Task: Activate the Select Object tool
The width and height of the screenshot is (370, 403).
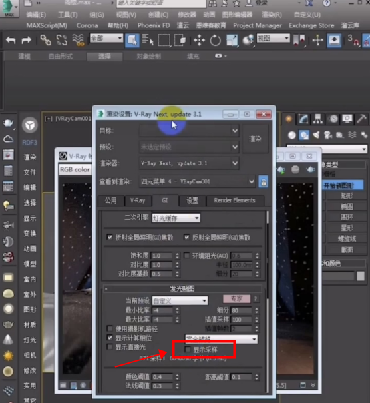Action: click(x=132, y=40)
